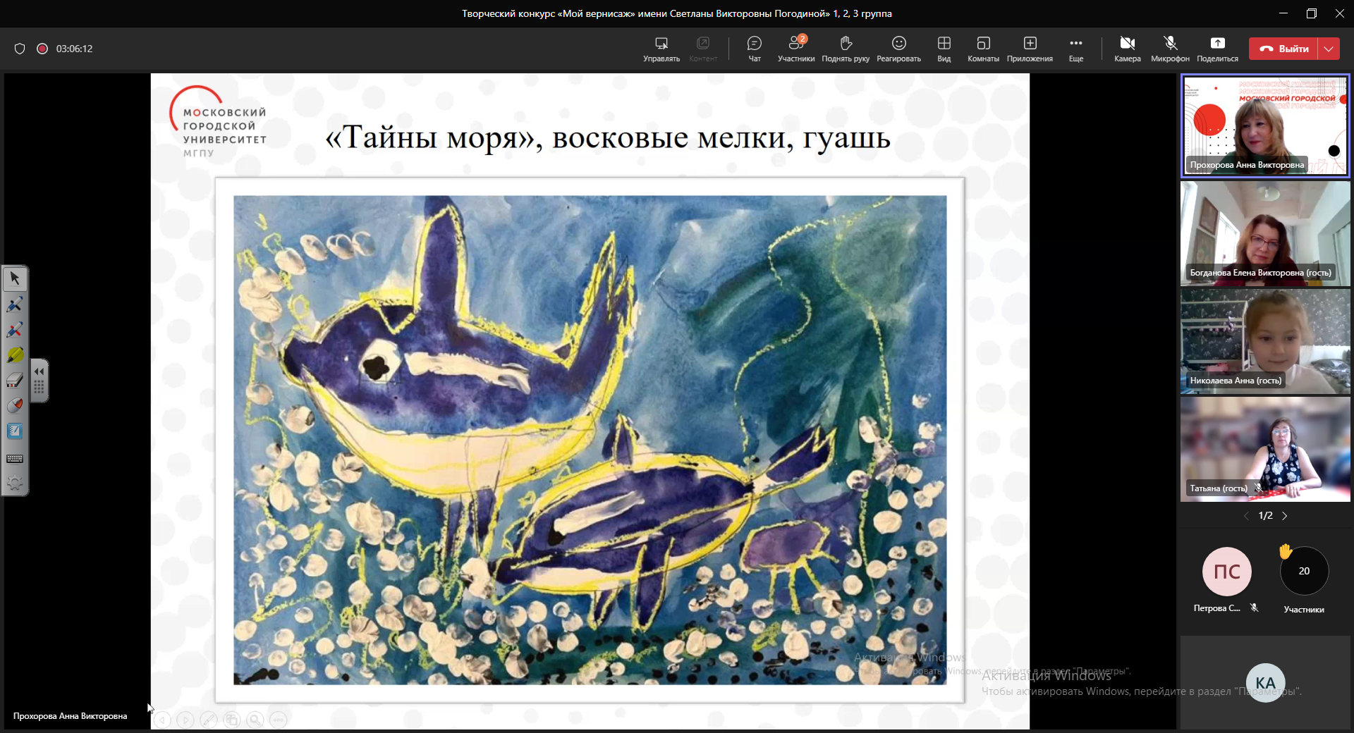Screen dimensions: 1354x733
Task: Toggle the camera on
Action: coord(1127,49)
